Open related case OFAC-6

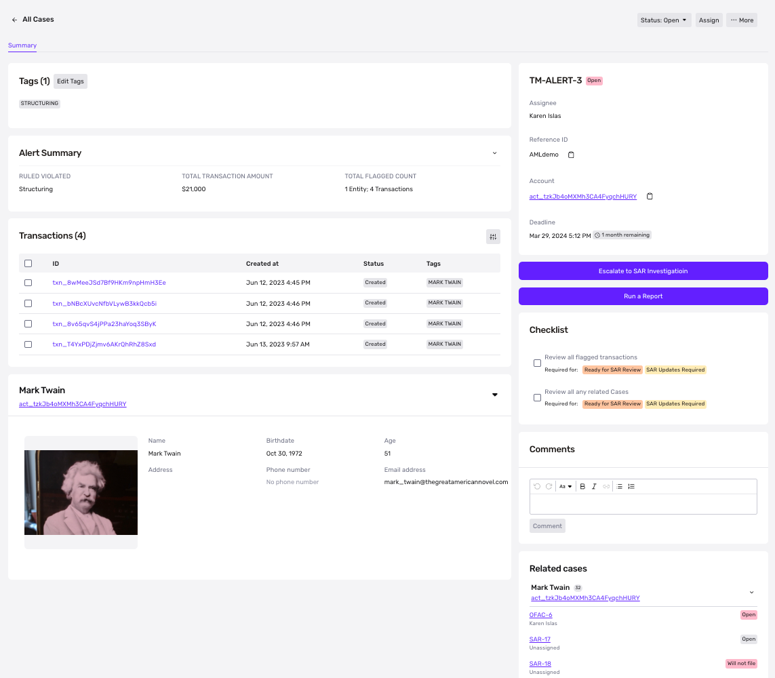(540, 615)
